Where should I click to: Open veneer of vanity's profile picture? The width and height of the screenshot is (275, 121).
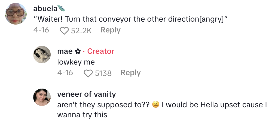pos(42,97)
